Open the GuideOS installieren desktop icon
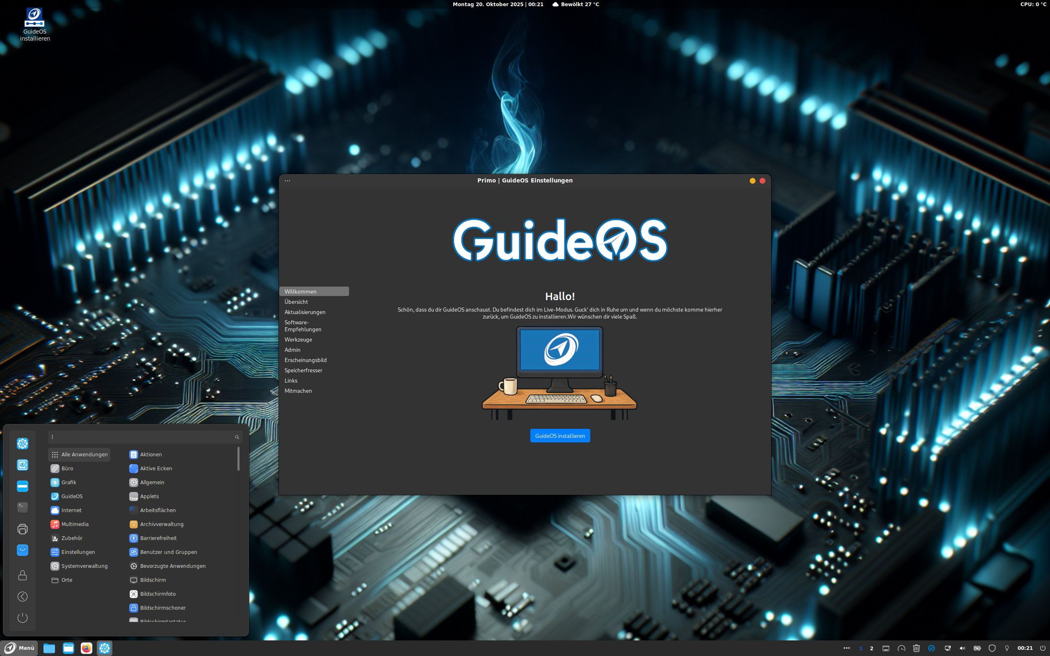1050x656 pixels. 35,25
